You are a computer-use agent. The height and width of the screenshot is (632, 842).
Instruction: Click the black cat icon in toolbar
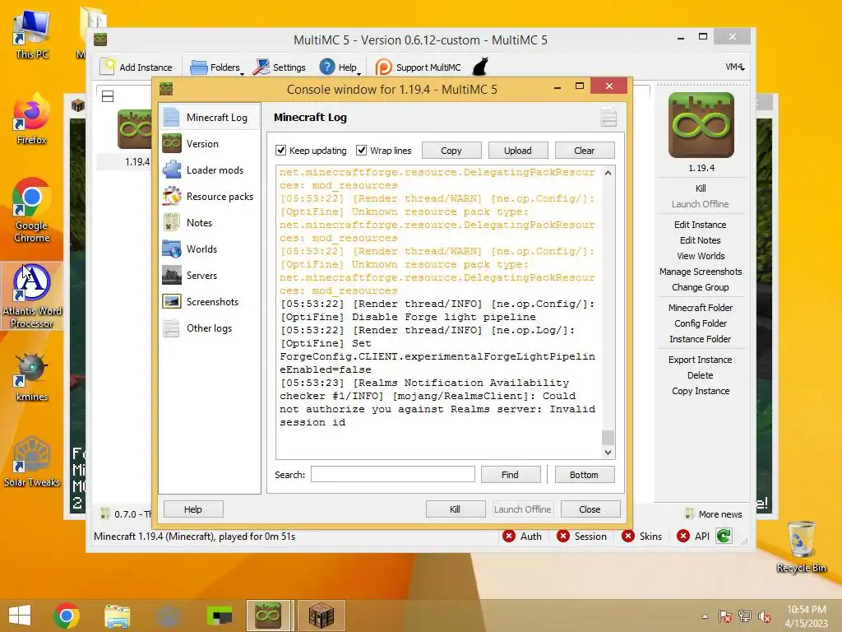coord(480,67)
